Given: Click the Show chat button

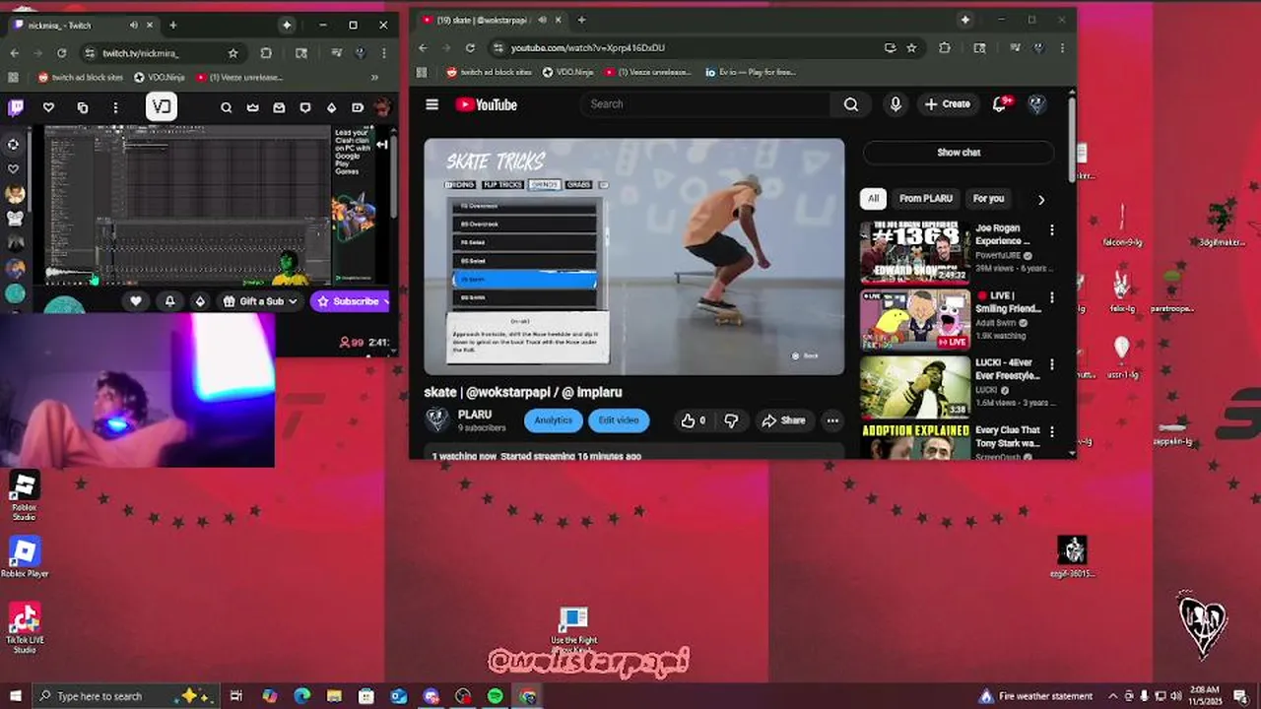Looking at the screenshot, I should 959,153.
